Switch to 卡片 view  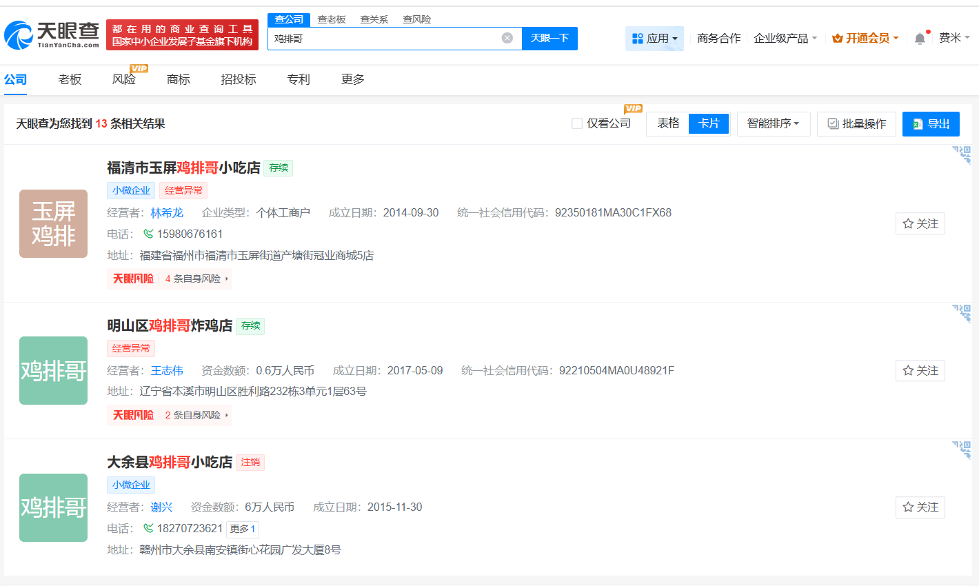click(709, 123)
